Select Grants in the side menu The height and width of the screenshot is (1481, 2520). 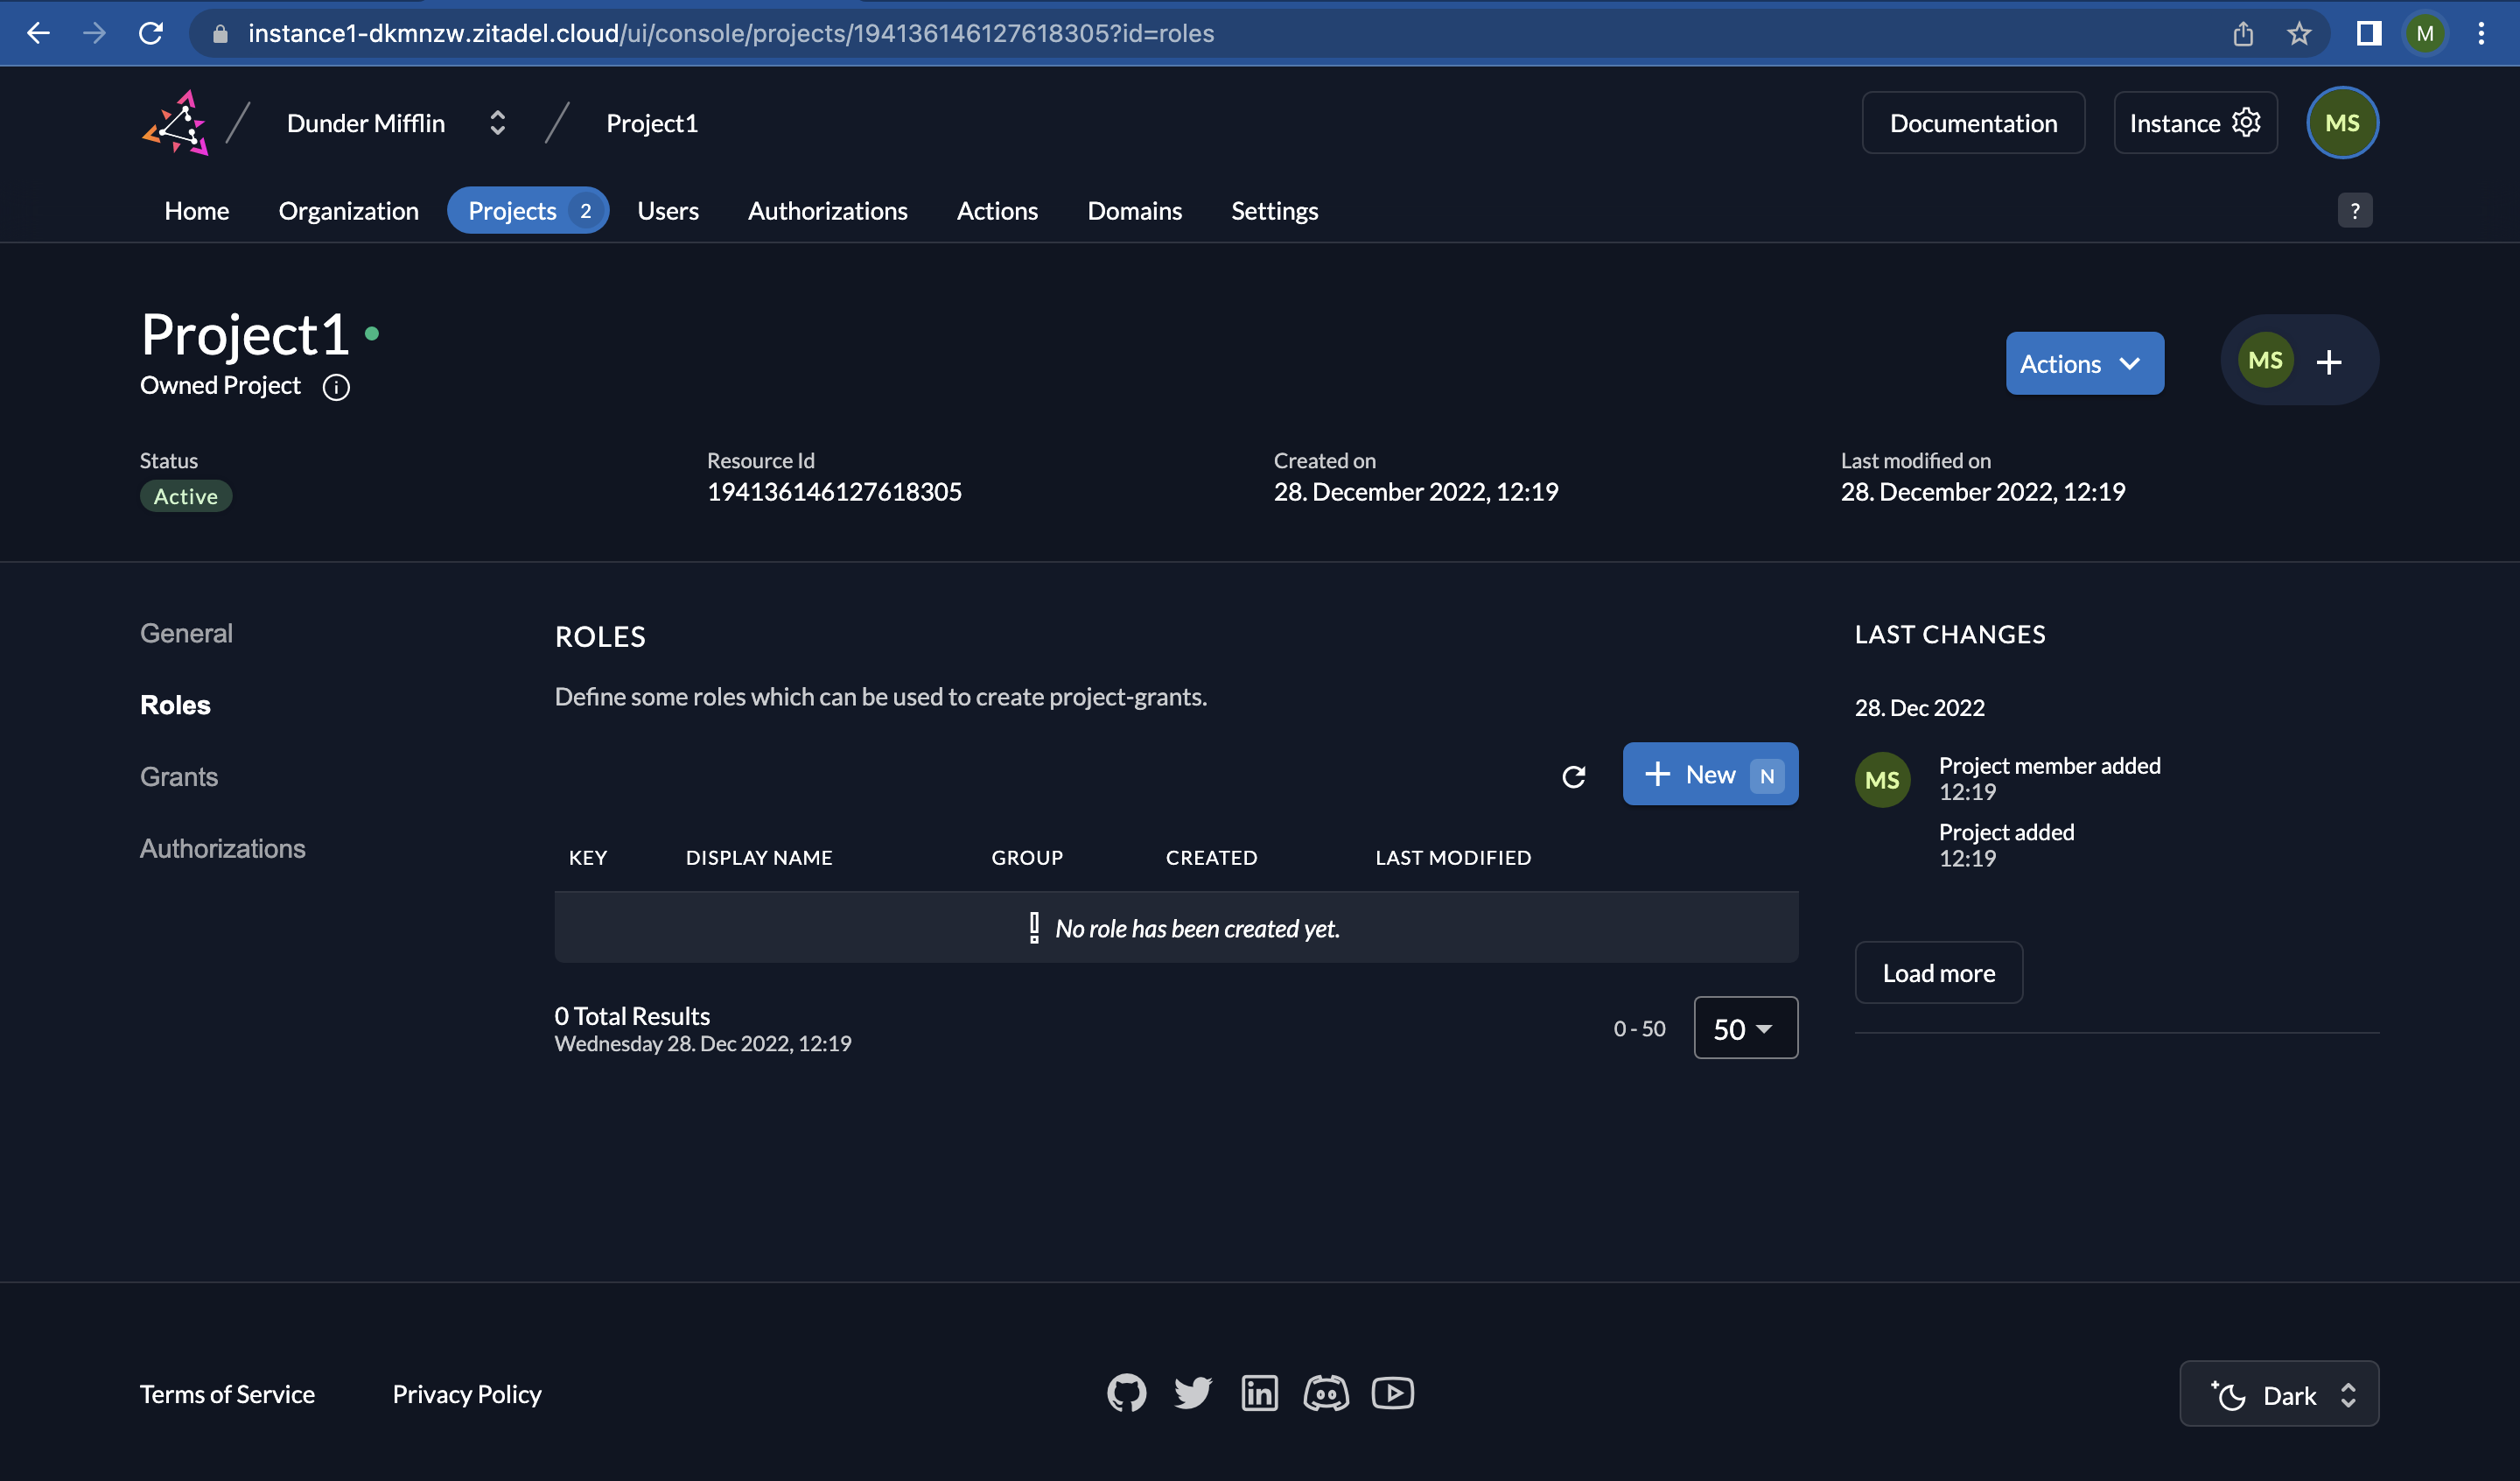pos(179,776)
